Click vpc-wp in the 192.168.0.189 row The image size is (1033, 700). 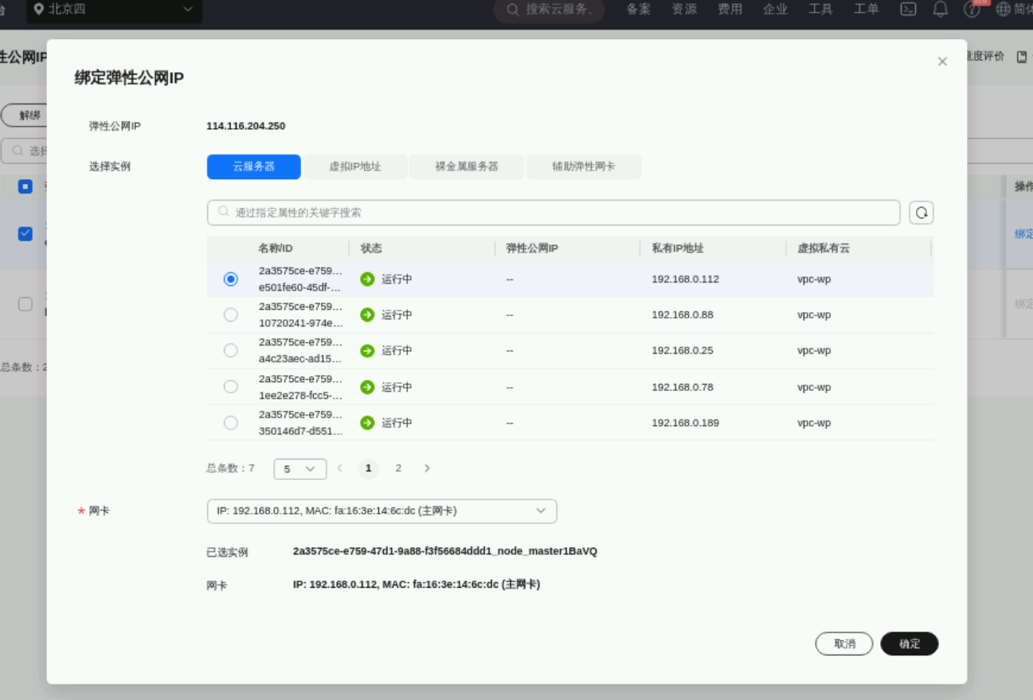pos(814,424)
